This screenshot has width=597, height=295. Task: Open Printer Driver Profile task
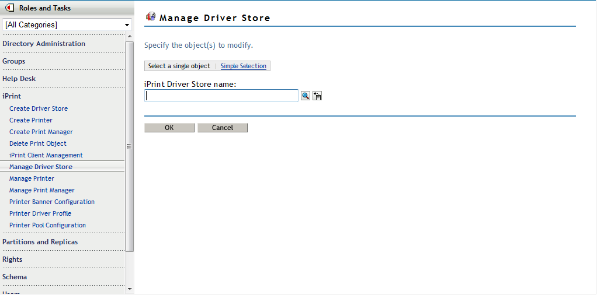40,213
